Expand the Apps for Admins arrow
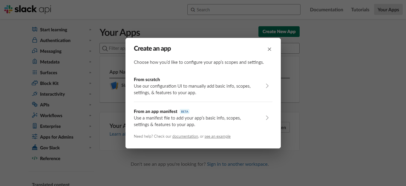The width and height of the screenshot is (406, 186). click(90, 137)
